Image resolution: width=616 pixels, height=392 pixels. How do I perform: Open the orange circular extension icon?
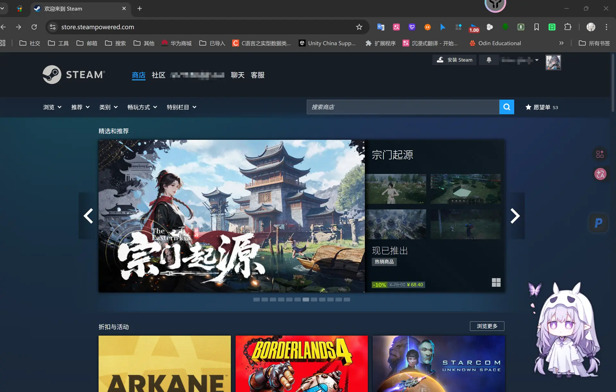click(x=427, y=27)
